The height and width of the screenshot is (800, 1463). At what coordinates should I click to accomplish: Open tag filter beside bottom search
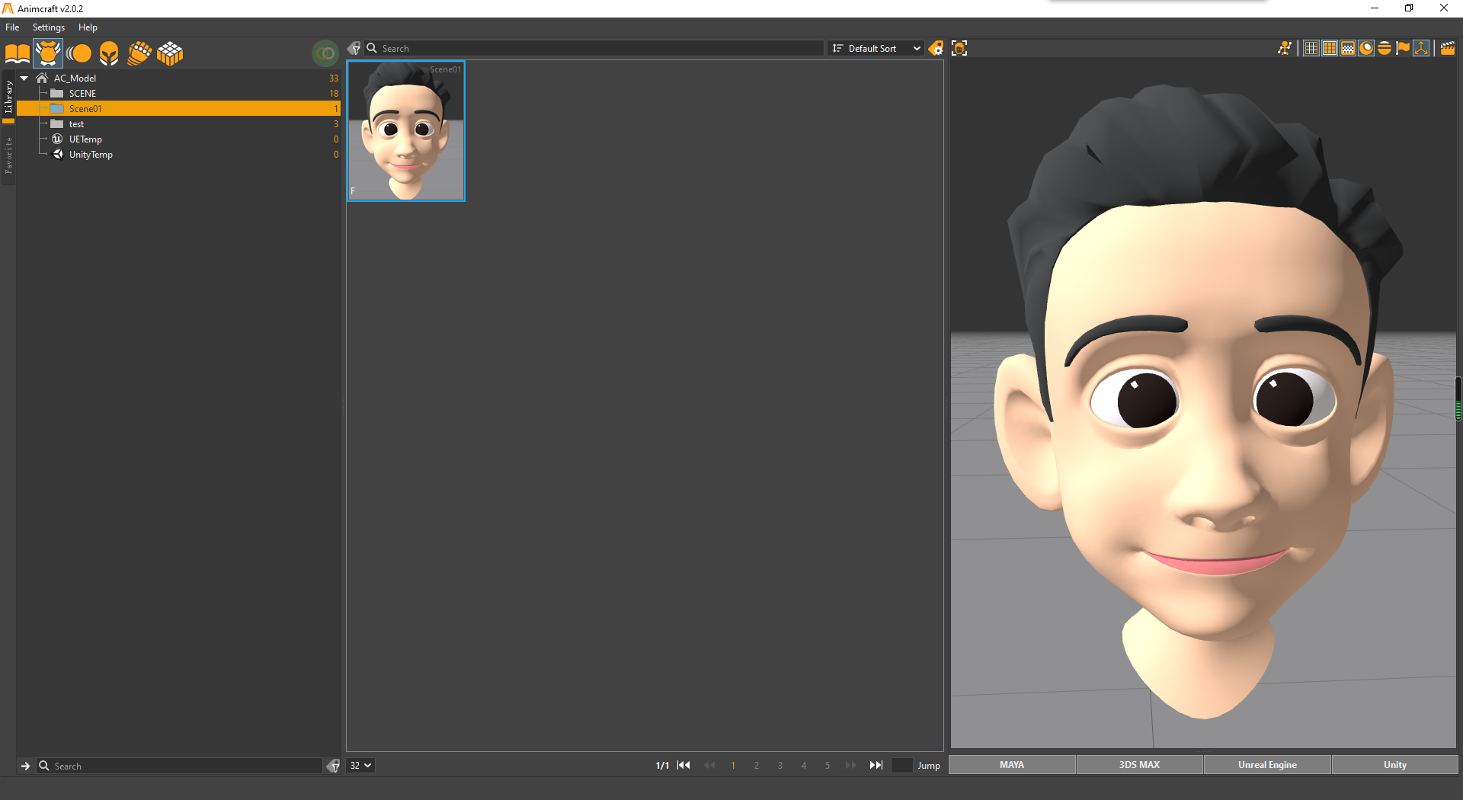tap(333, 766)
